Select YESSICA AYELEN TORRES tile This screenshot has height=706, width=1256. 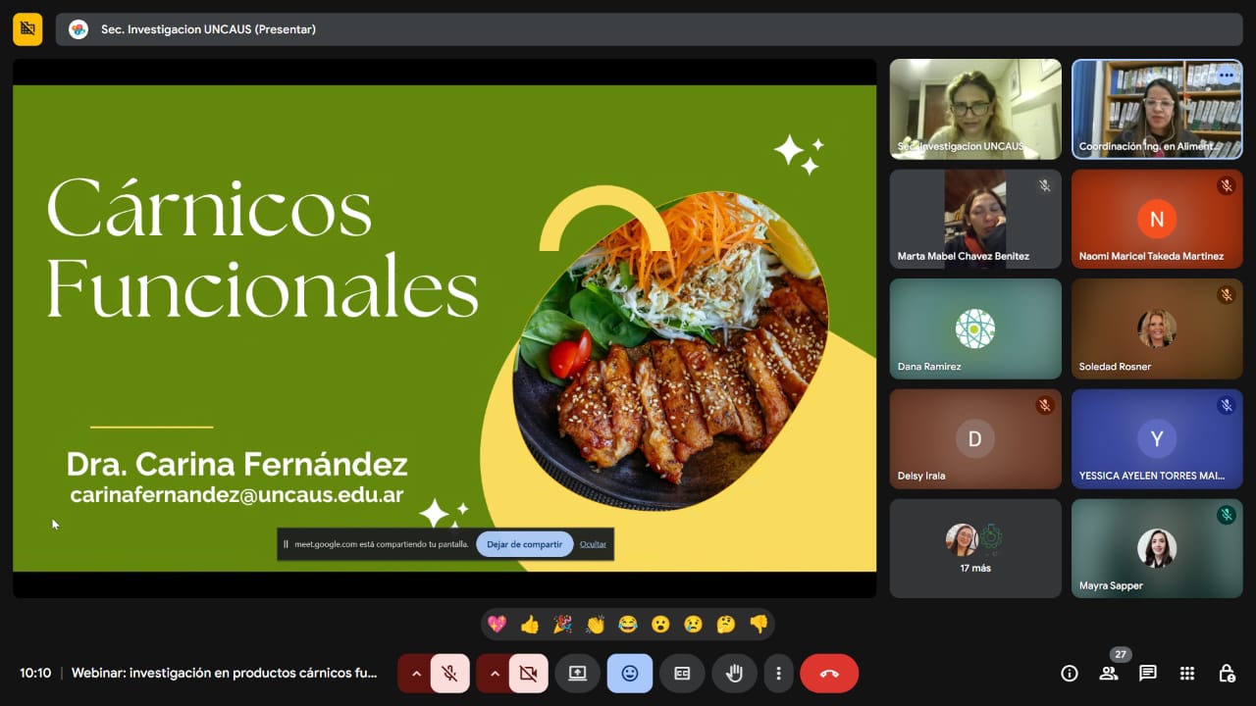1157,438
